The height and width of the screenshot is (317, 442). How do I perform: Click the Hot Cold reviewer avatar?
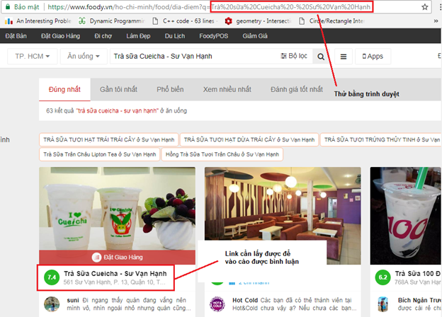[x=217, y=304]
